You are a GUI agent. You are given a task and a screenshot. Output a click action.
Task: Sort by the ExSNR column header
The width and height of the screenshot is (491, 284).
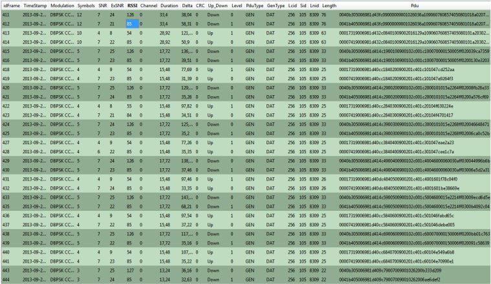pos(116,5)
